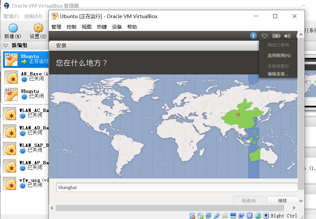Click the horizontal scrollbar left arrow
Screen dimensions: 316x219
[x=52, y=208]
